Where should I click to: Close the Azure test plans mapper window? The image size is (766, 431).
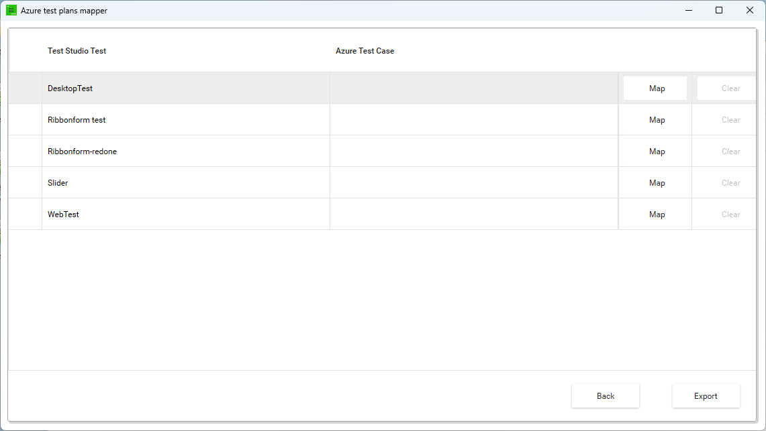click(750, 10)
